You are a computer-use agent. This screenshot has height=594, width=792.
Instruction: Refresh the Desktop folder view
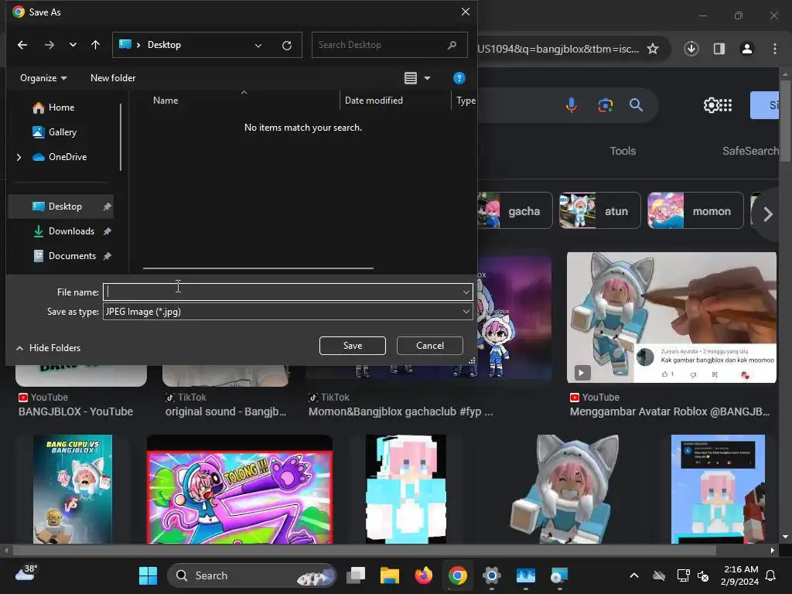pos(287,46)
